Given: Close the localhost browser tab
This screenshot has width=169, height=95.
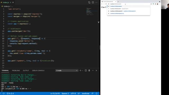Looking at the screenshot, I should pos(116,2).
